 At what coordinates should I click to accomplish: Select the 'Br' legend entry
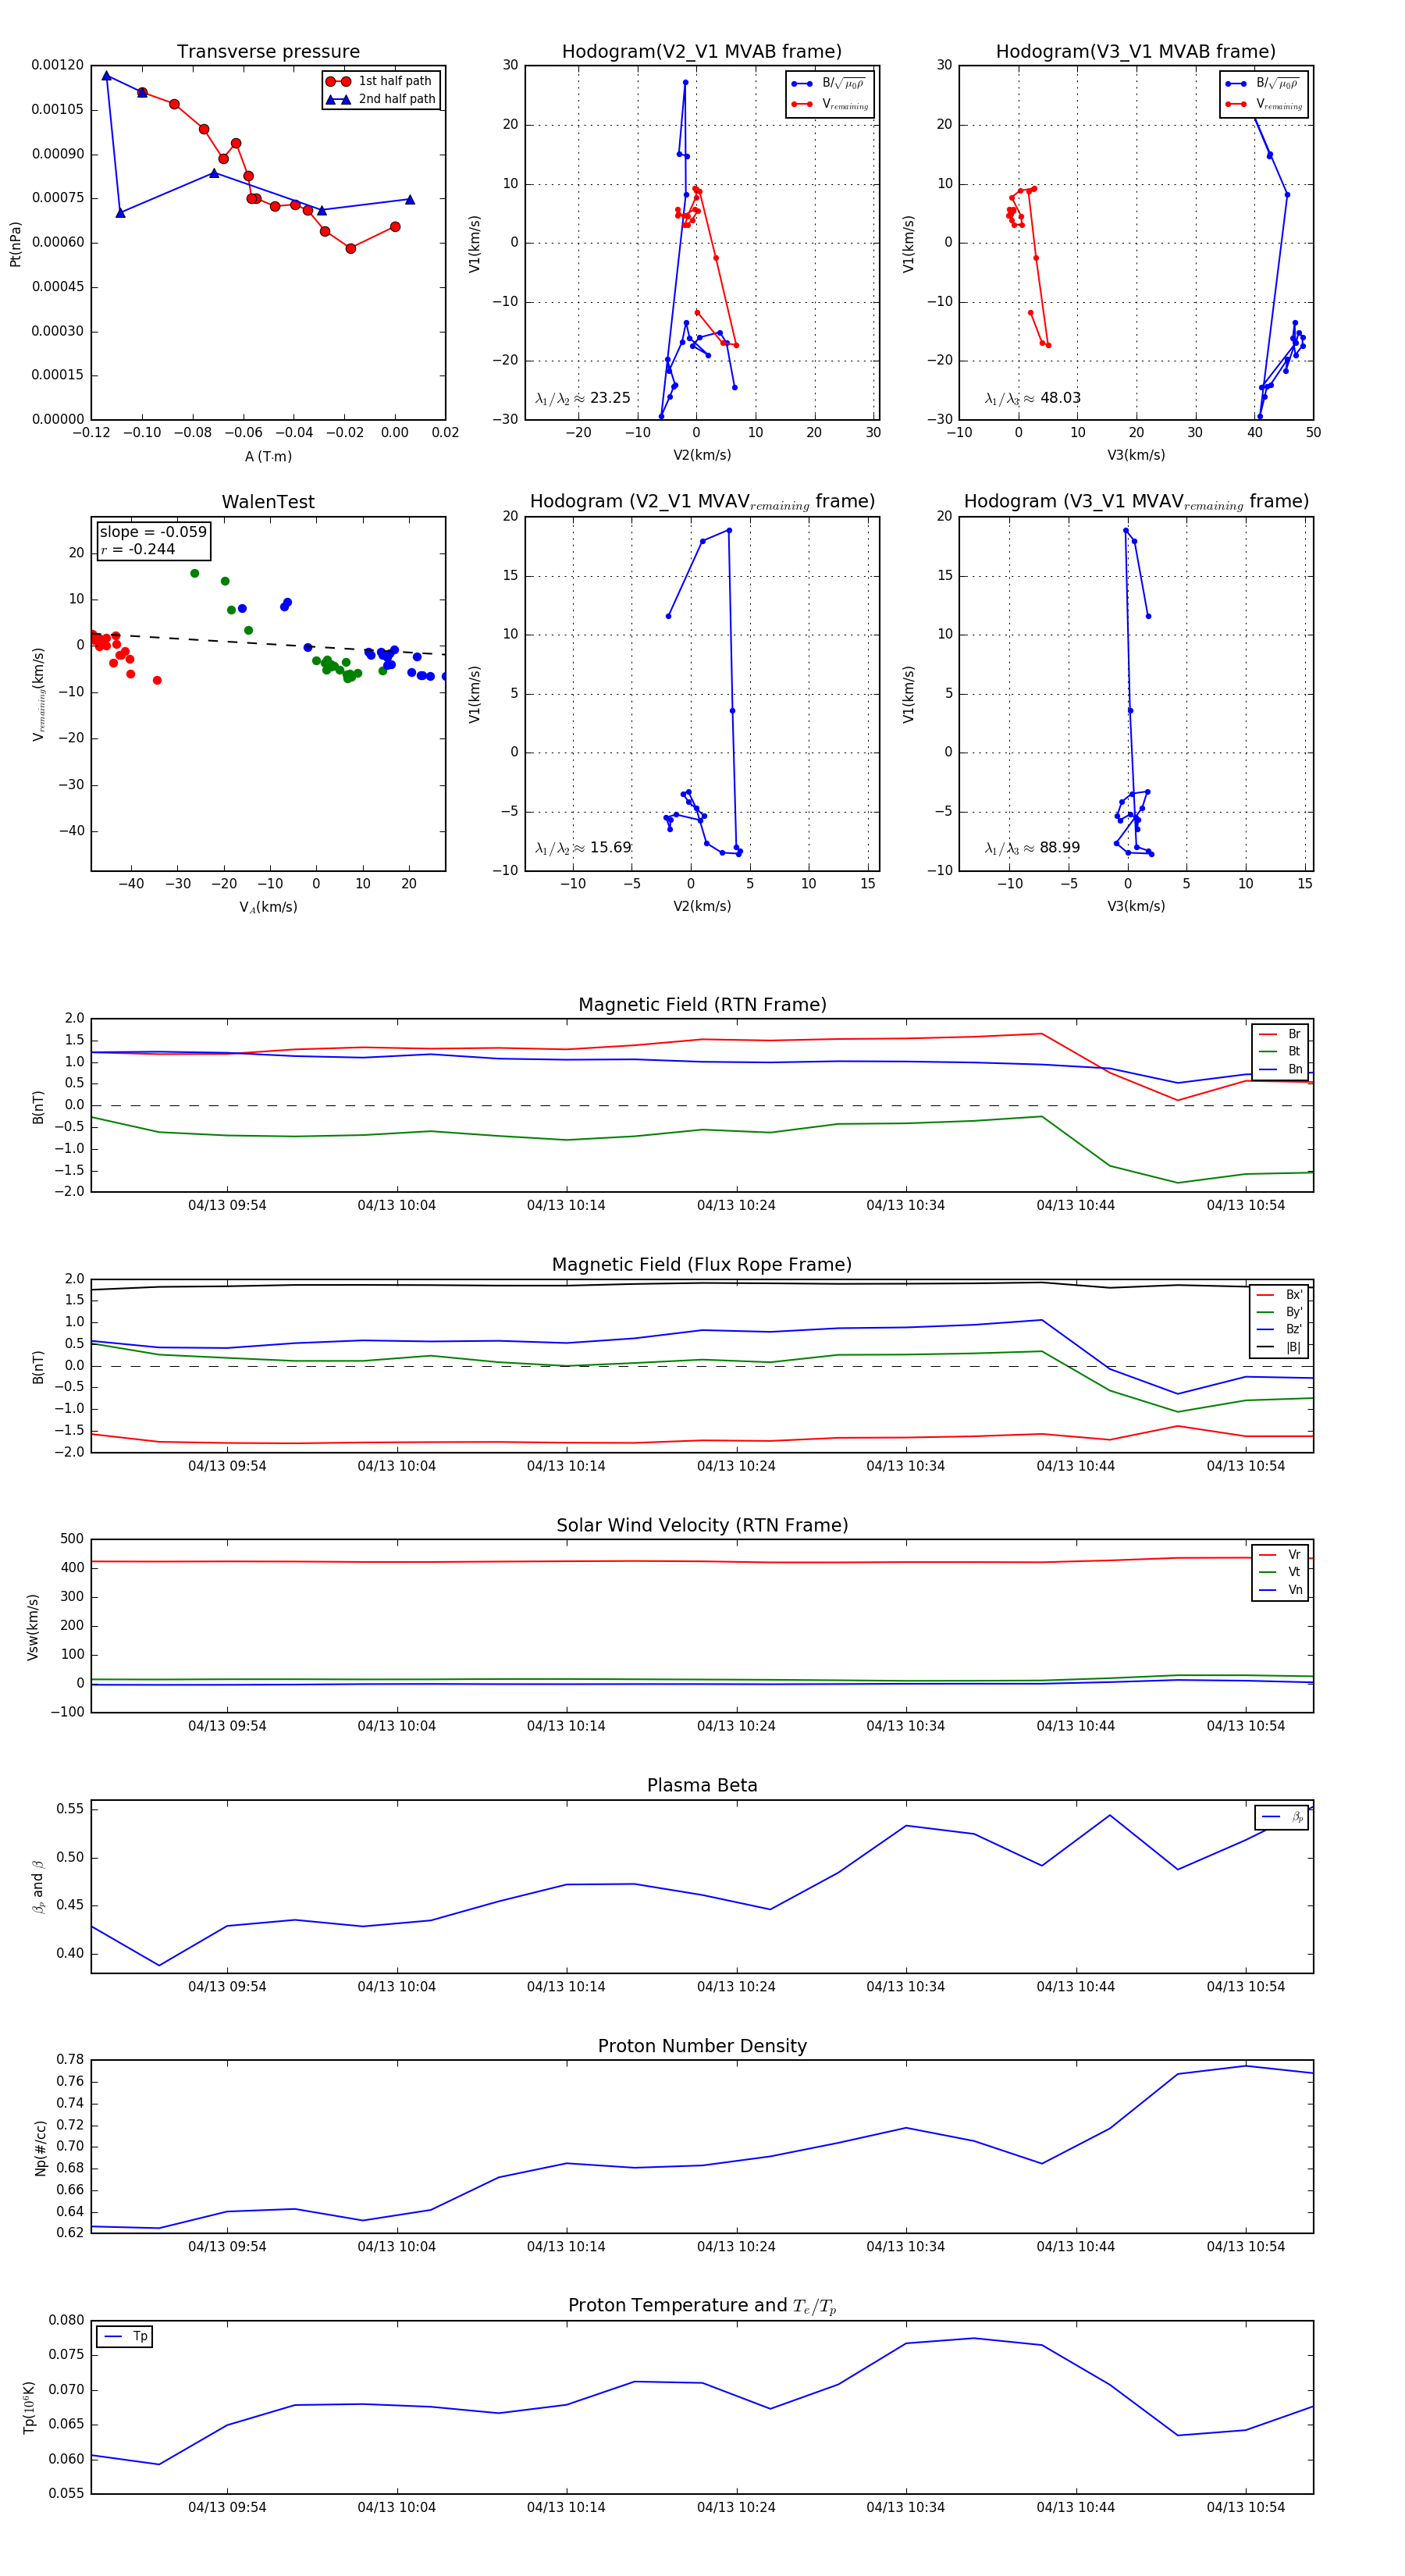click(x=1281, y=1034)
